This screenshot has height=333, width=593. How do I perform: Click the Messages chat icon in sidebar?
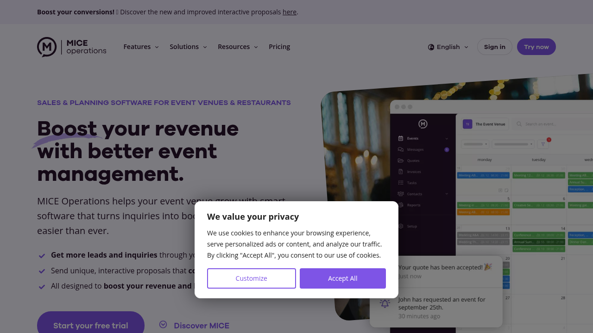[401, 149]
